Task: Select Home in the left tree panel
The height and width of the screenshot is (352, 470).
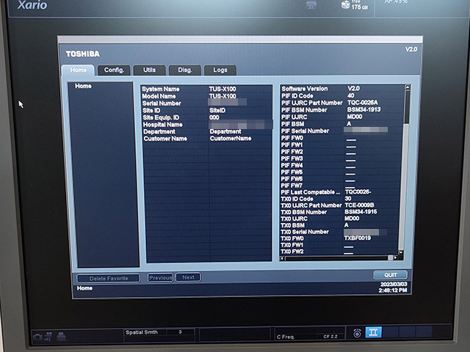Action: [83, 87]
